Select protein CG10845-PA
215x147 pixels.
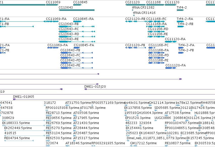click(77, 48)
